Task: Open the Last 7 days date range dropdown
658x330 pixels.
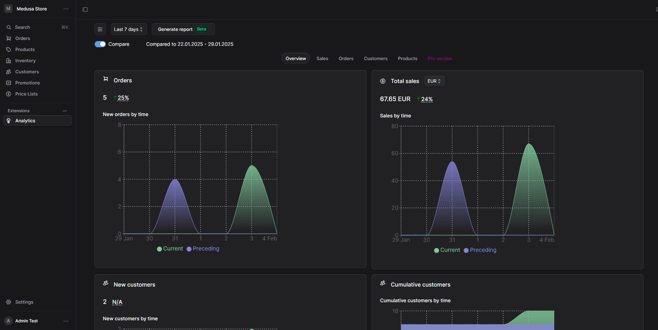Action: point(128,30)
